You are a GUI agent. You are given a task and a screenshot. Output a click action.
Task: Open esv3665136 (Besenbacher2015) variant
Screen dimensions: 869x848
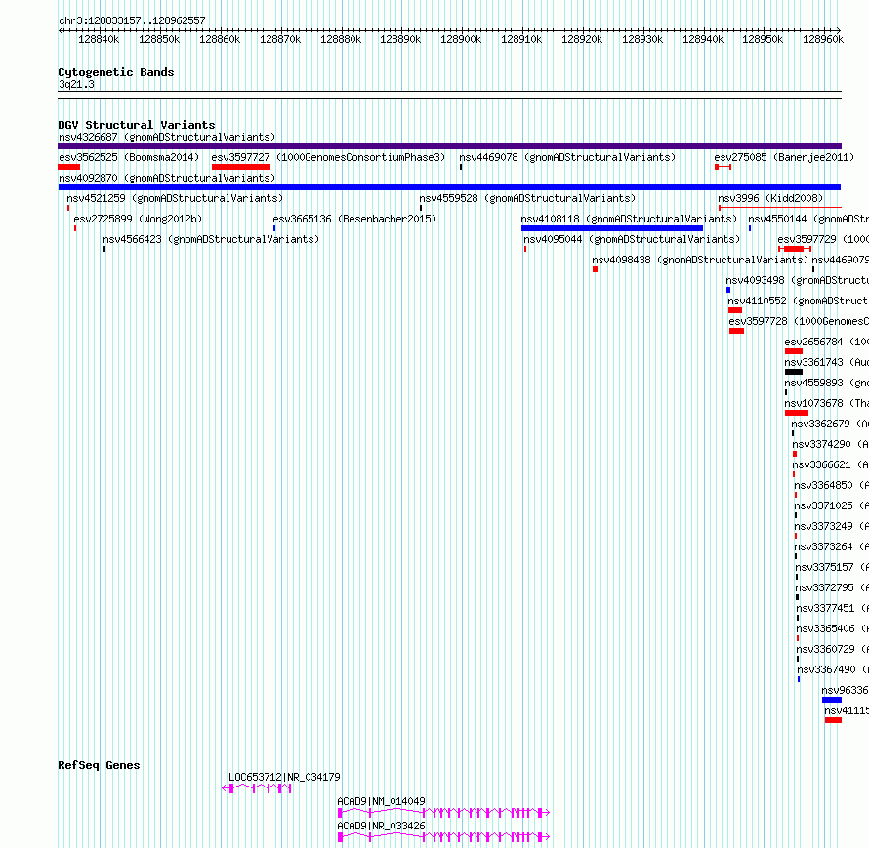coord(354,219)
